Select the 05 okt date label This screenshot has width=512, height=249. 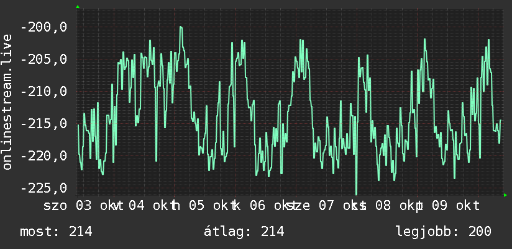pyautogui.click(x=209, y=206)
